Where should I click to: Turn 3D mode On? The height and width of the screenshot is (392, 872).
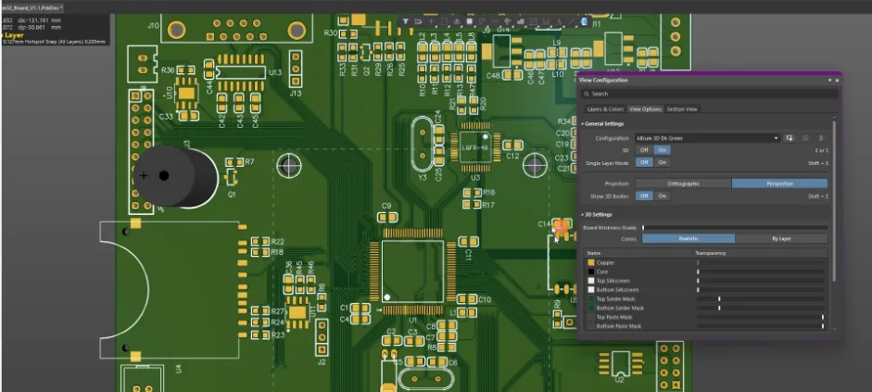662,150
